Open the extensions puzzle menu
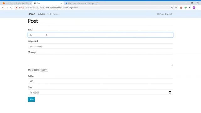Screen dimensions: 201x113 tap(190, 8)
